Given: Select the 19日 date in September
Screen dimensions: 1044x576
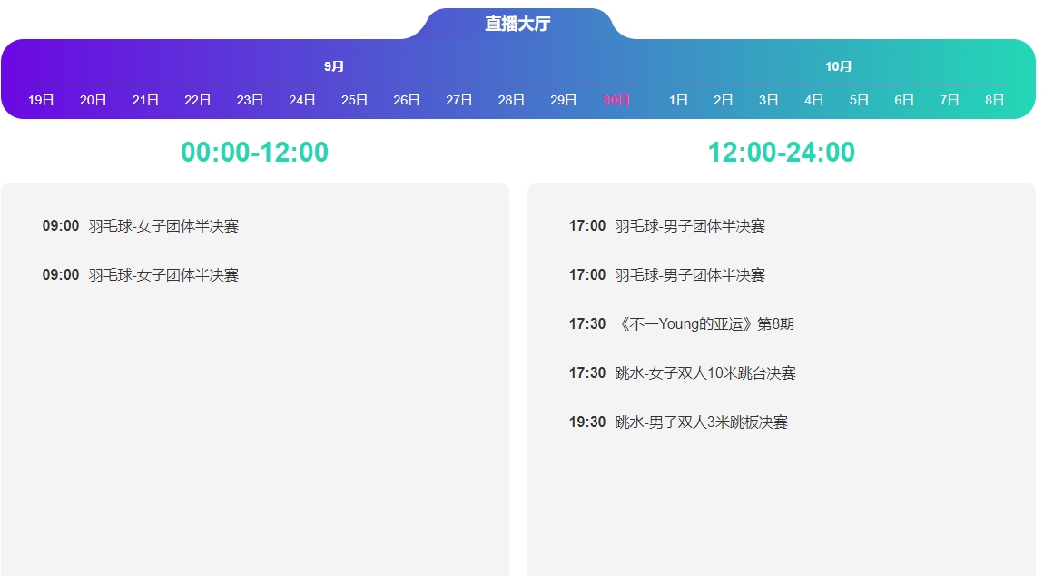Looking at the screenshot, I should pos(41,100).
